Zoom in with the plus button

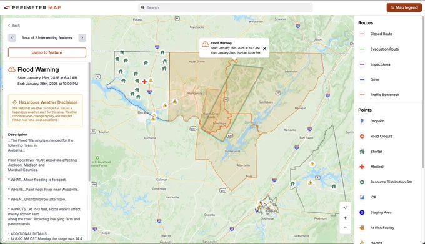point(345,218)
